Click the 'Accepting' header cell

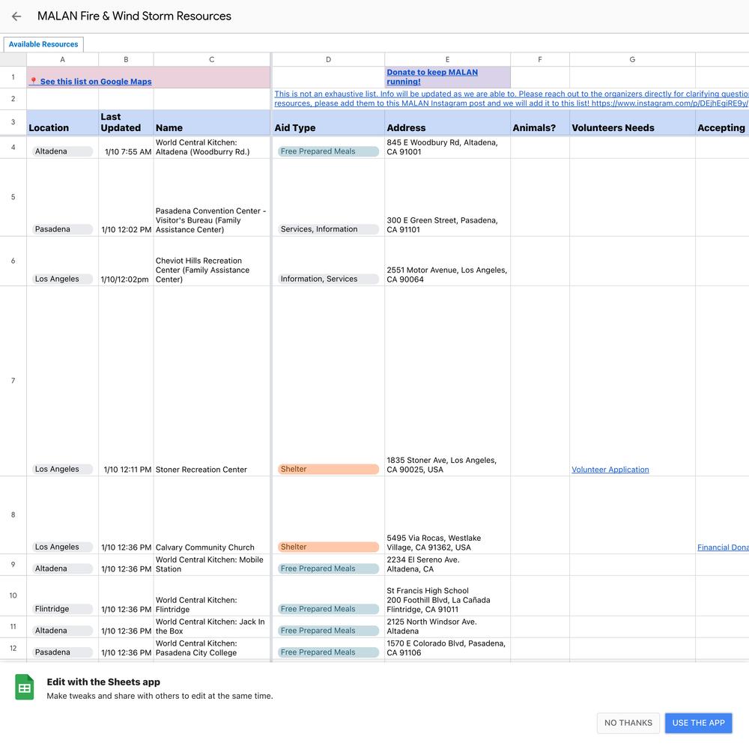(722, 123)
